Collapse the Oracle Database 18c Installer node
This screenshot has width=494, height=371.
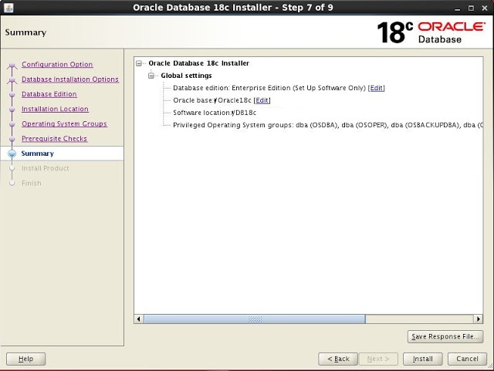(140, 63)
